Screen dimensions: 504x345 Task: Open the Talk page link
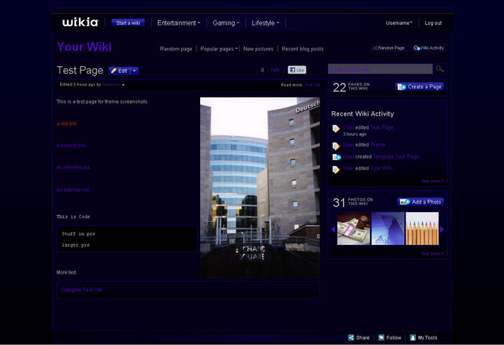[275, 70]
